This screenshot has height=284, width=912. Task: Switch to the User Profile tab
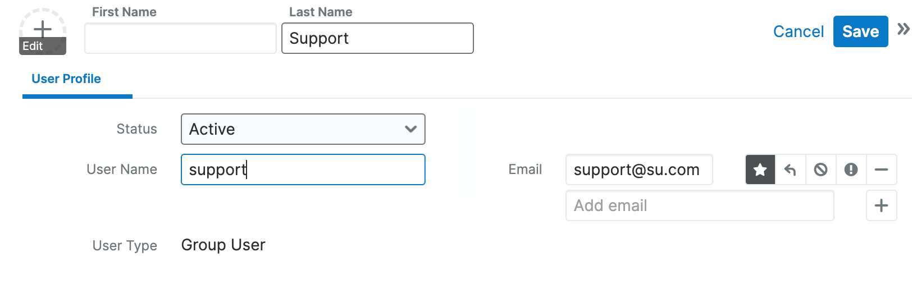point(66,79)
